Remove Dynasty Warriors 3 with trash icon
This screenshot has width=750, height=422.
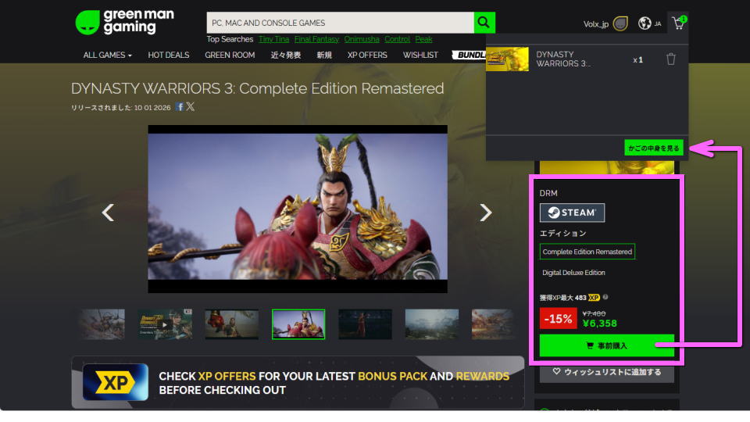670,59
